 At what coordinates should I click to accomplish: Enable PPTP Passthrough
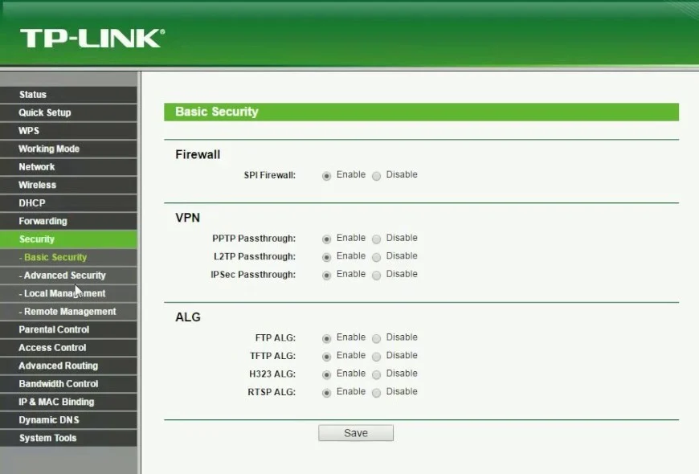(327, 239)
